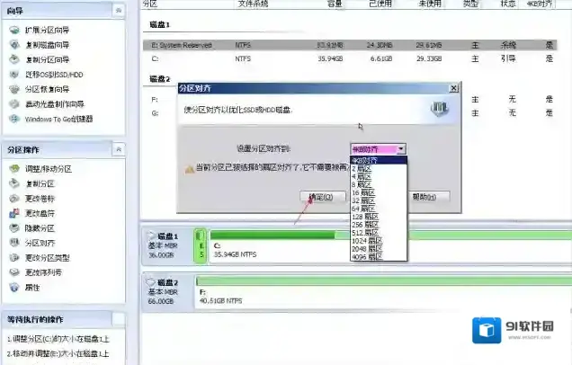Select 调整/移动分区 operation icon
The width and height of the screenshot is (572, 365).
[x=13, y=169]
